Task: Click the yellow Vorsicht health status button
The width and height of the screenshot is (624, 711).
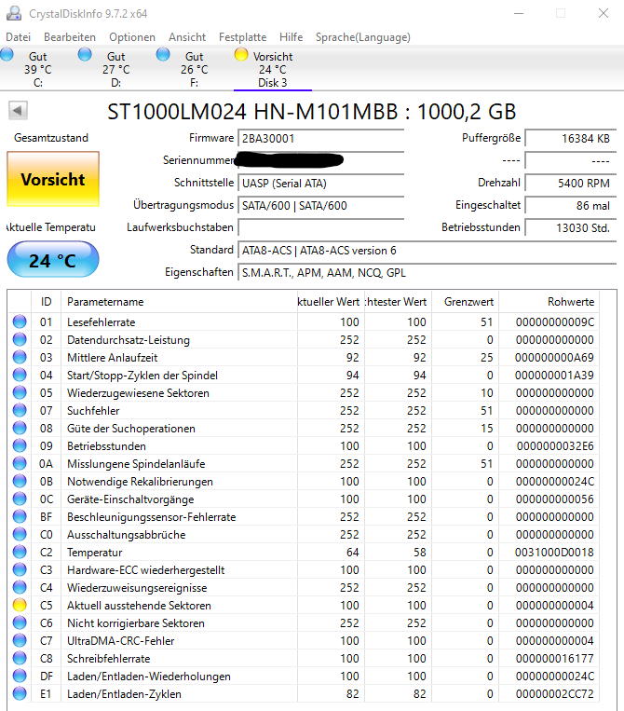Action: [53, 179]
